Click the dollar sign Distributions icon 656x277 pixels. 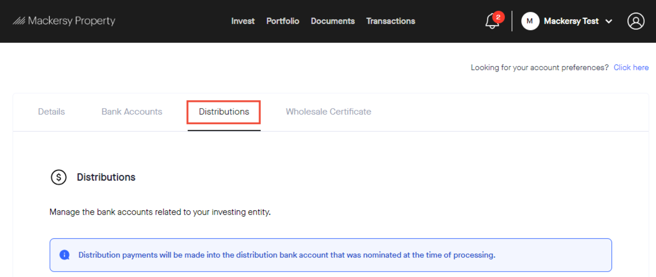[59, 177]
